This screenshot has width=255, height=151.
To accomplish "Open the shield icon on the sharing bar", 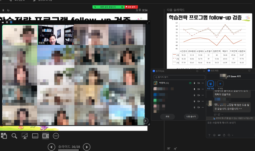I will click(122, 7).
